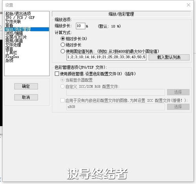The image size is (196, 184).
Task: Click the 缩放步长 percentage input field
Action: [x=81, y=26]
